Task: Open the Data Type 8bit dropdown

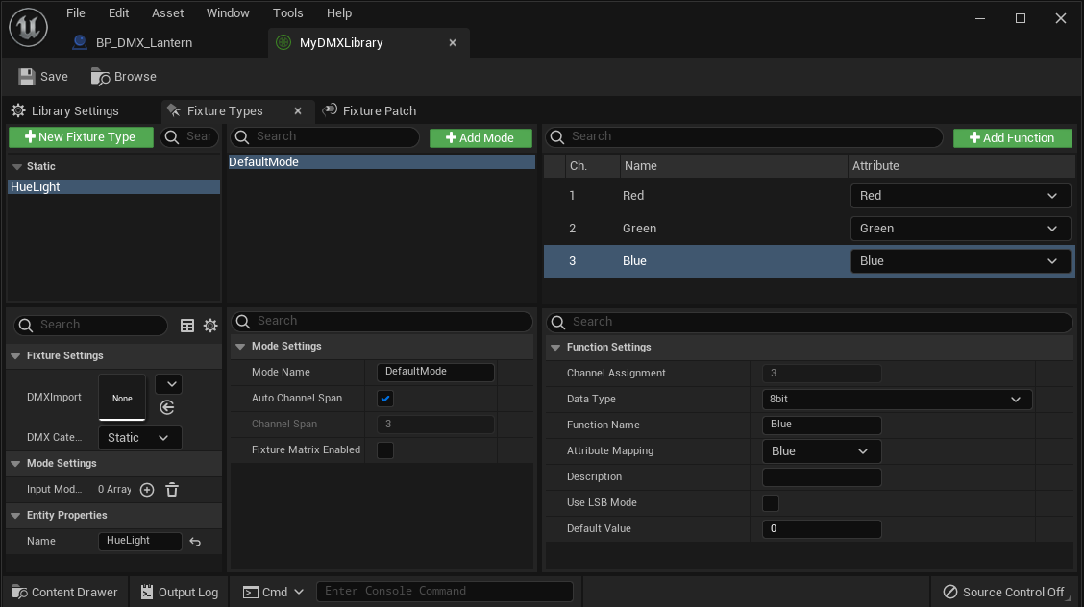Action: tap(897, 400)
